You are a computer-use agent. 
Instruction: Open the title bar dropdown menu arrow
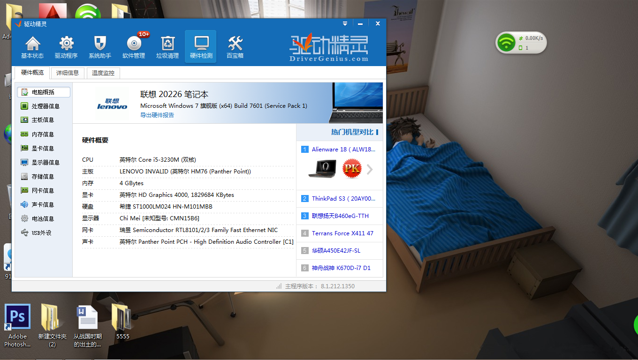pos(345,23)
